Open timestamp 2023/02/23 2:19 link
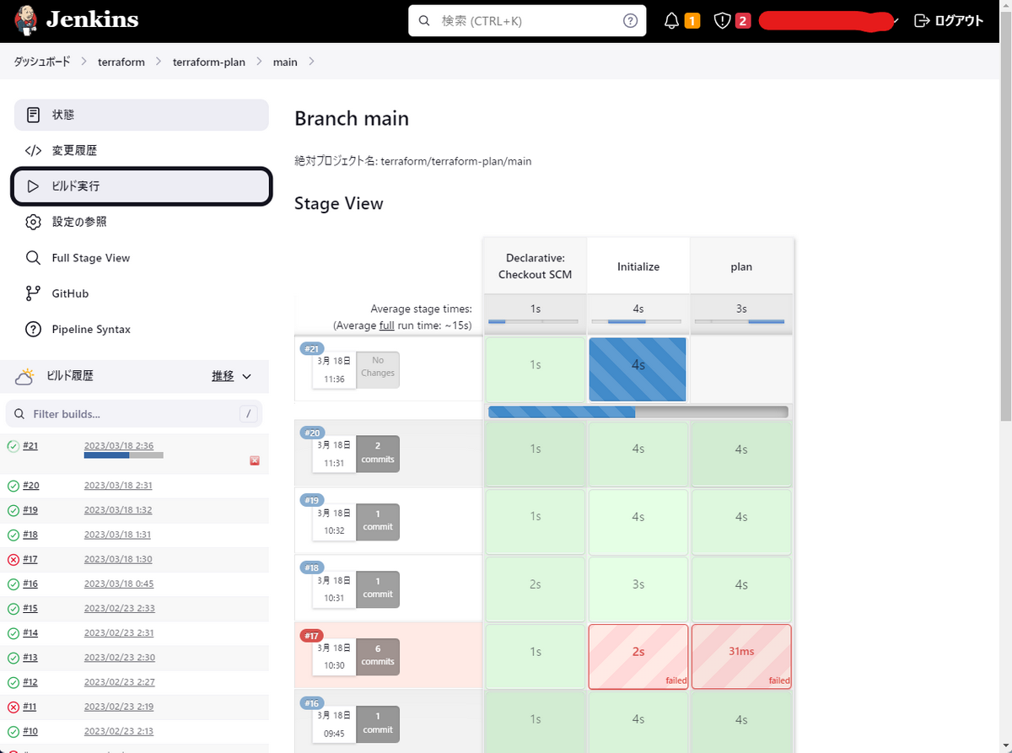The height and width of the screenshot is (753, 1012). [119, 706]
